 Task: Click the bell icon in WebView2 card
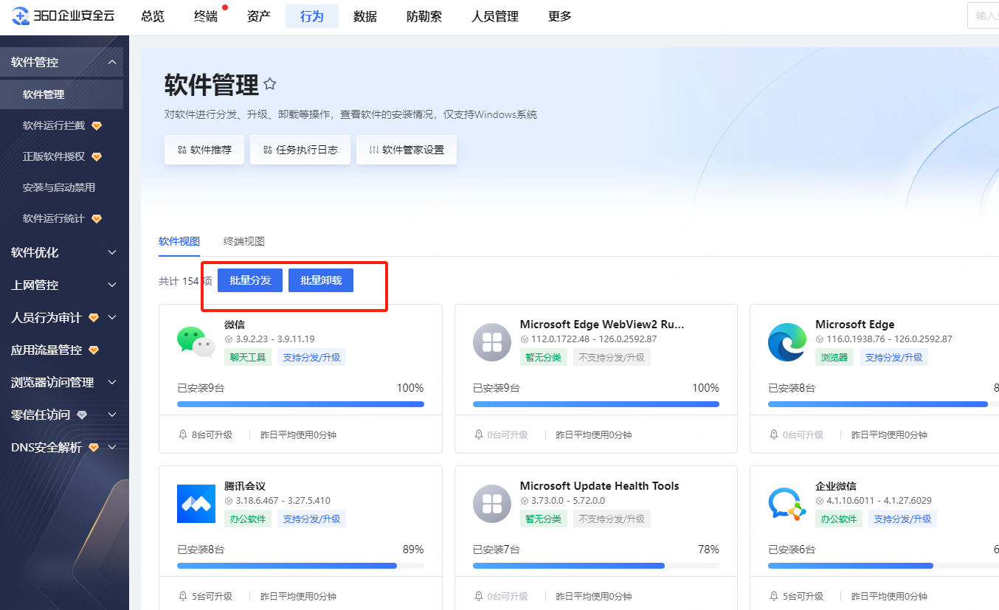[x=479, y=434]
